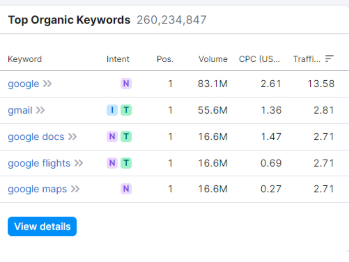Viewport: 349px width, 262px height.
Task: Click the N intent badge for google docs
Action: [x=112, y=136]
